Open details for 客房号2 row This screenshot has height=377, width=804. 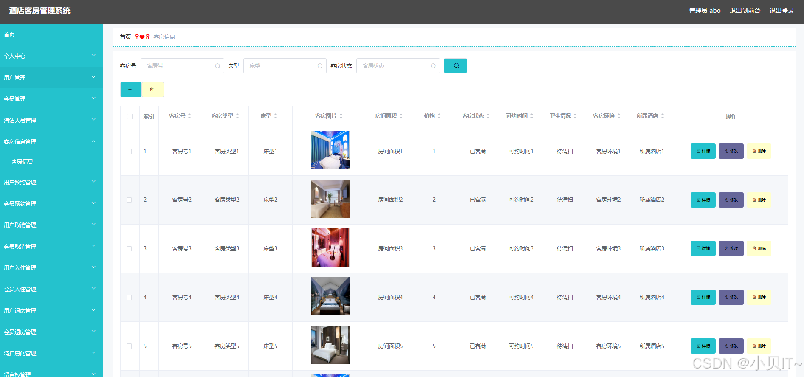(703, 200)
